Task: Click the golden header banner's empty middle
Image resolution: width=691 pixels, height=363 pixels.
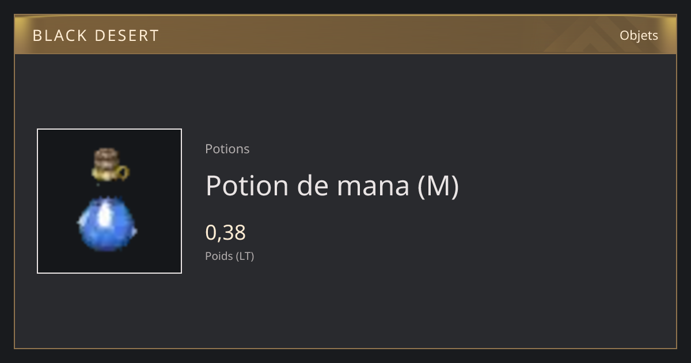Action: point(345,35)
